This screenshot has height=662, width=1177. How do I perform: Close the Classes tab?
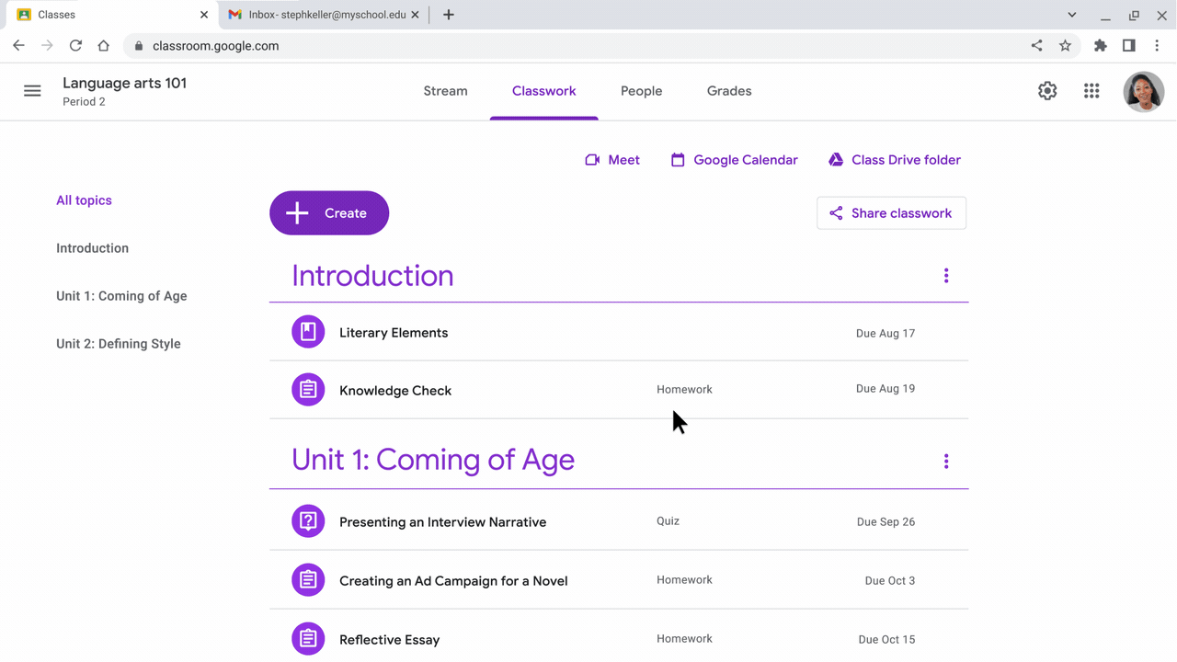[204, 15]
